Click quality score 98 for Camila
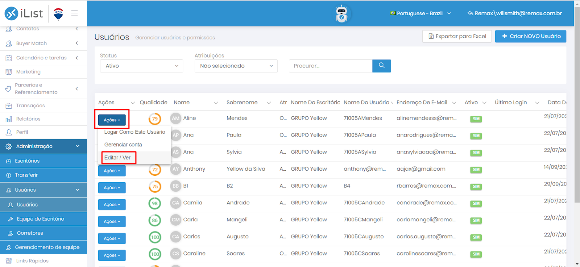580x267 pixels. click(x=155, y=203)
